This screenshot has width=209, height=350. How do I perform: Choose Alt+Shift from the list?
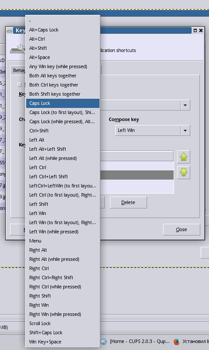click(x=63, y=48)
